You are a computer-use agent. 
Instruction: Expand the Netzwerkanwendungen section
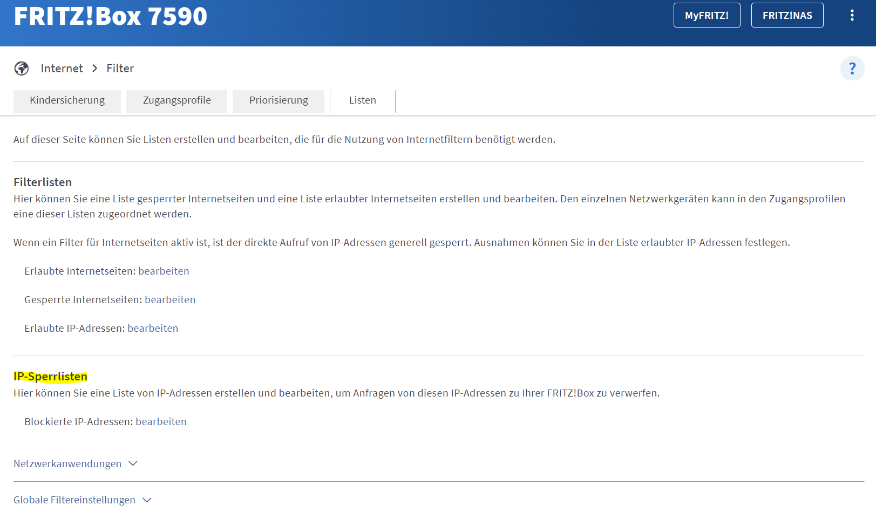pos(76,463)
